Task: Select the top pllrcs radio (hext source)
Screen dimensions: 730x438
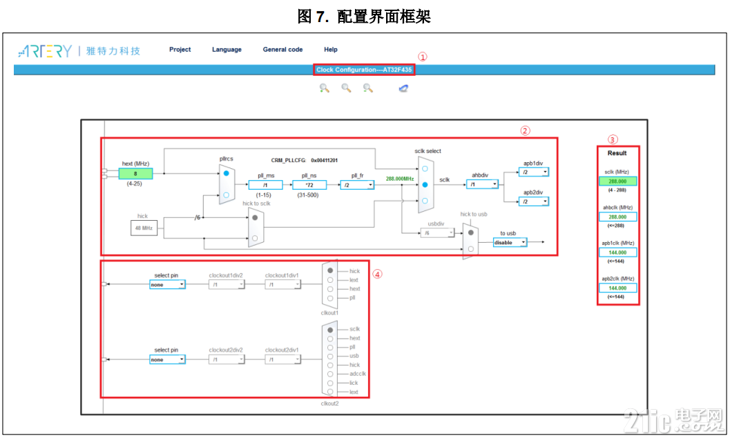Action: pyautogui.click(x=227, y=173)
